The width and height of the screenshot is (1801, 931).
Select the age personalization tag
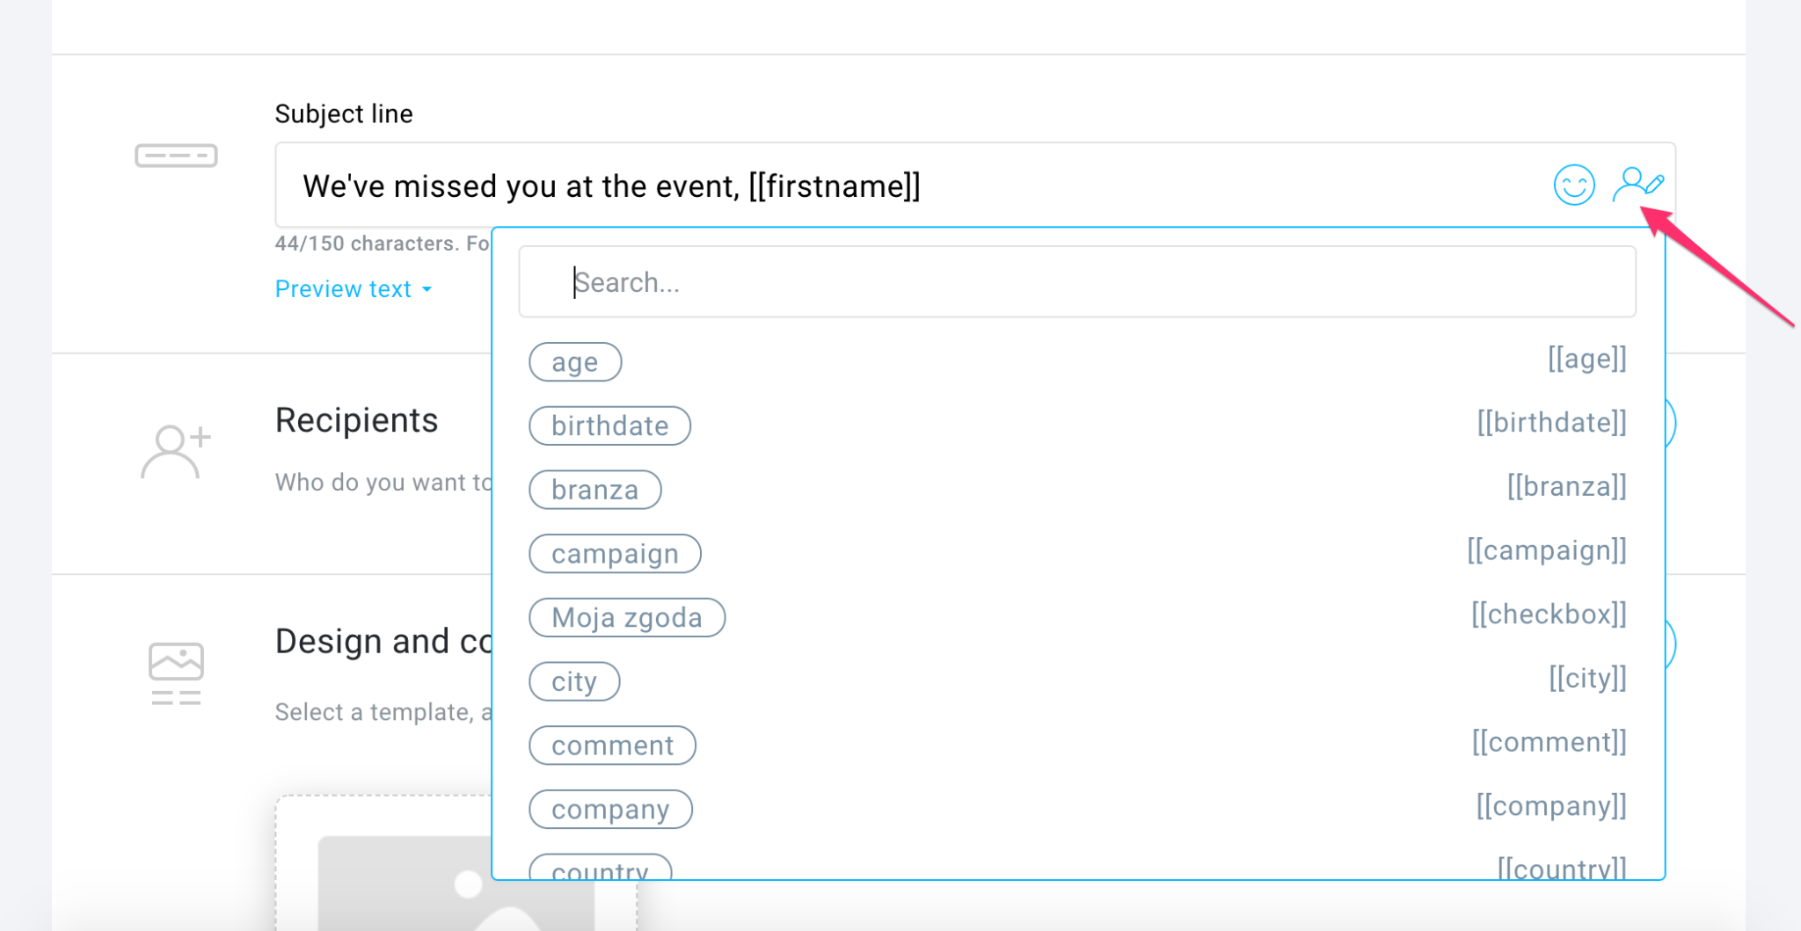click(574, 361)
